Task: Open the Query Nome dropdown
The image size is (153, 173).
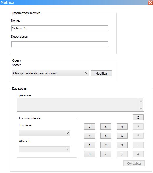Action: 50,73
